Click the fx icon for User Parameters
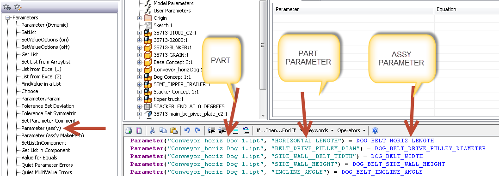Image resolution: width=499 pixels, height=176 pixels. pyautogui.click(x=148, y=11)
